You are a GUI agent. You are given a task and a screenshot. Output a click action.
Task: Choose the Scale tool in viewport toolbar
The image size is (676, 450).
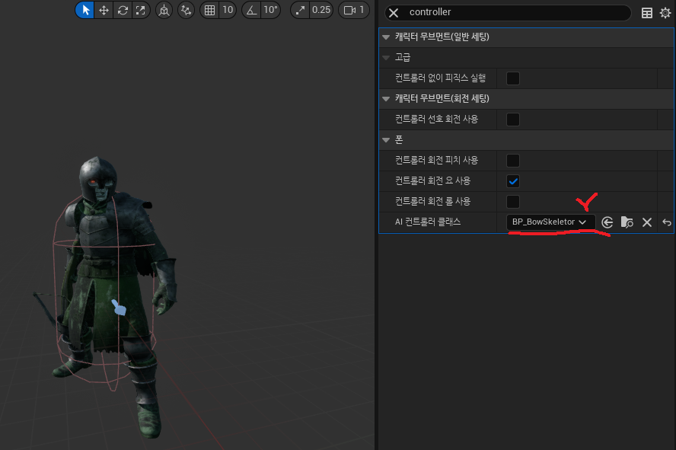[x=141, y=10]
